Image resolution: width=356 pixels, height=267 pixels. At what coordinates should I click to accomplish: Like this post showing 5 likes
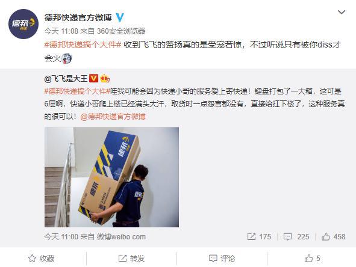click(313, 259)
